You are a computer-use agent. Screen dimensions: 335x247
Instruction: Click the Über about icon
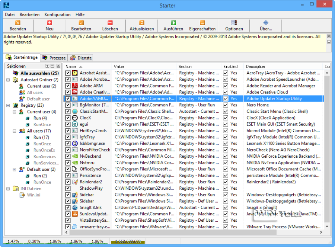[265, 23]
